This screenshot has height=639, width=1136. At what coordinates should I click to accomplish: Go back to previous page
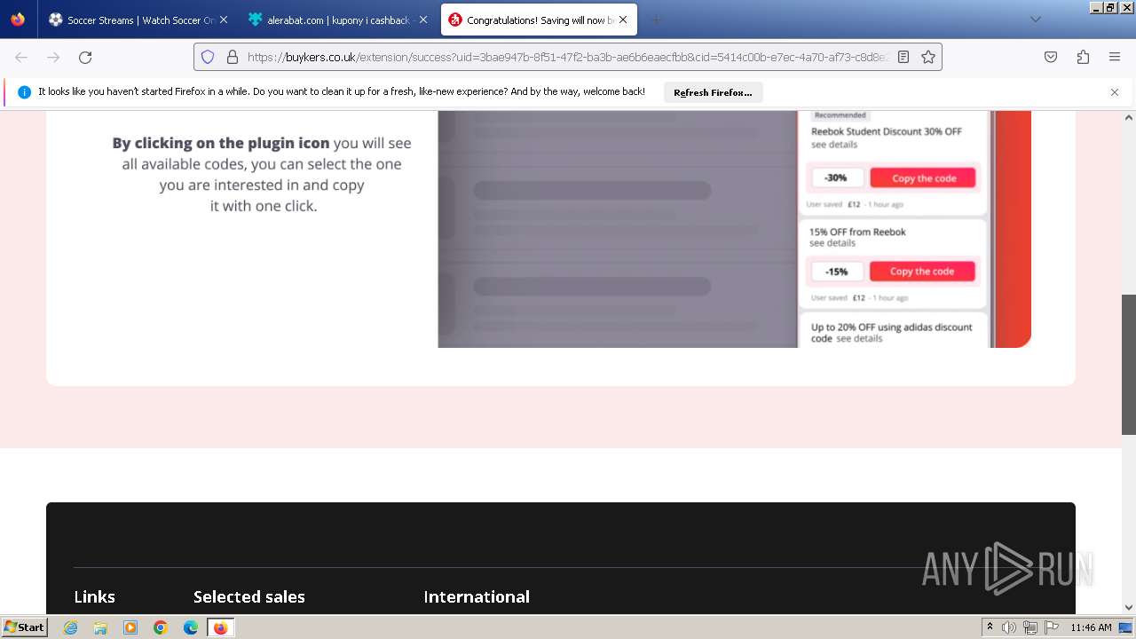[x=21, y=57]
